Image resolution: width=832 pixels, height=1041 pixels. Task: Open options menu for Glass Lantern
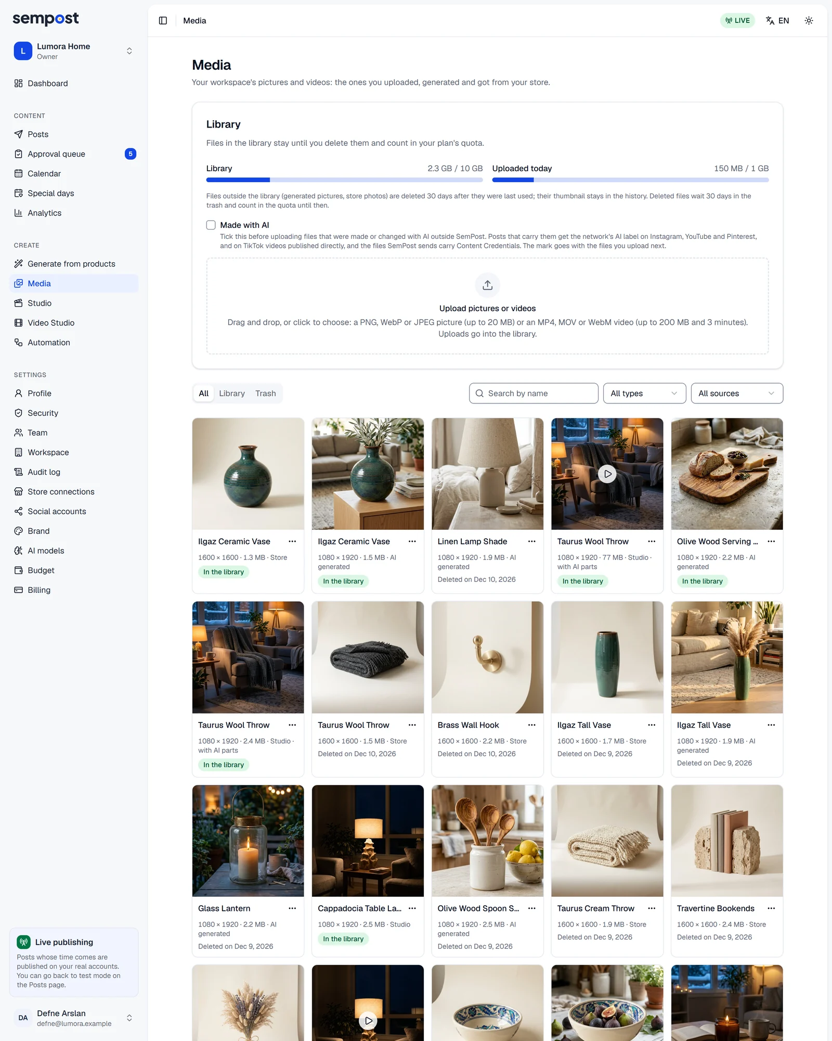coord(292,908)
